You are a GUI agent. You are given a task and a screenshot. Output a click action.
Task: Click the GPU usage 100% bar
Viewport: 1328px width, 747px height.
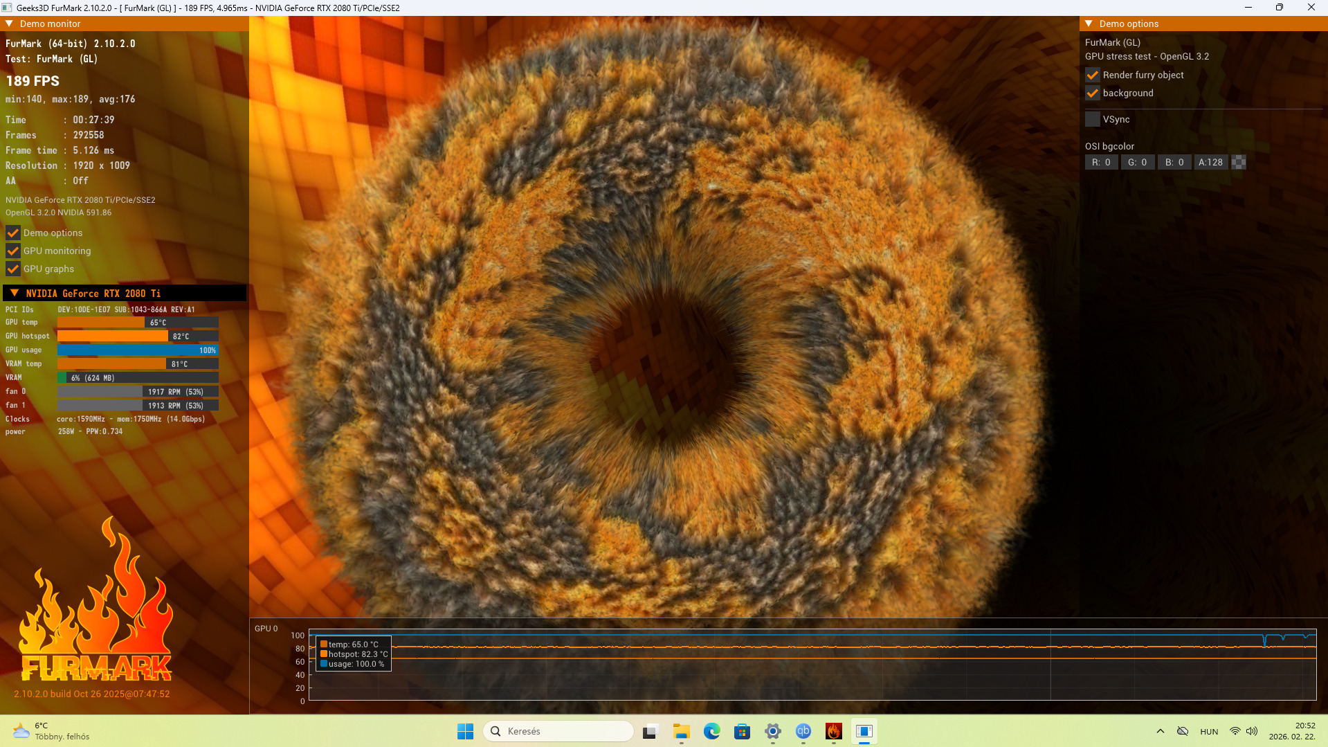[x=138, y=350]
